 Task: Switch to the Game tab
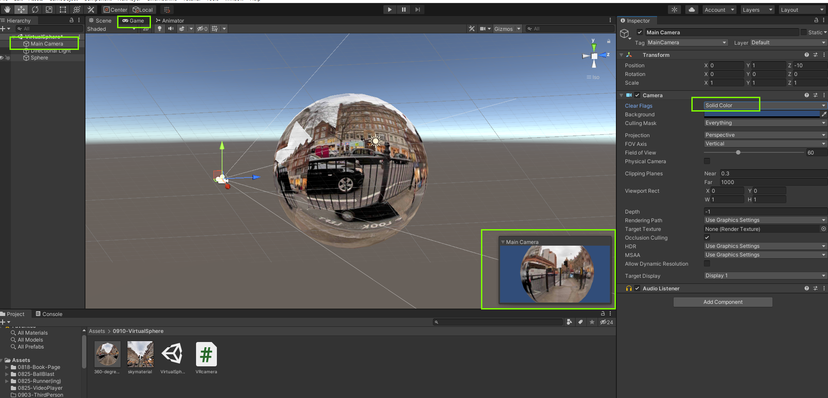point(133,20)
